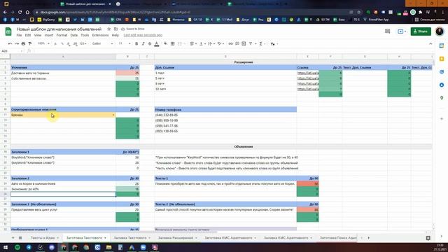
Task: Collapse the toolbar with the chevron
Action: (430, 43)
